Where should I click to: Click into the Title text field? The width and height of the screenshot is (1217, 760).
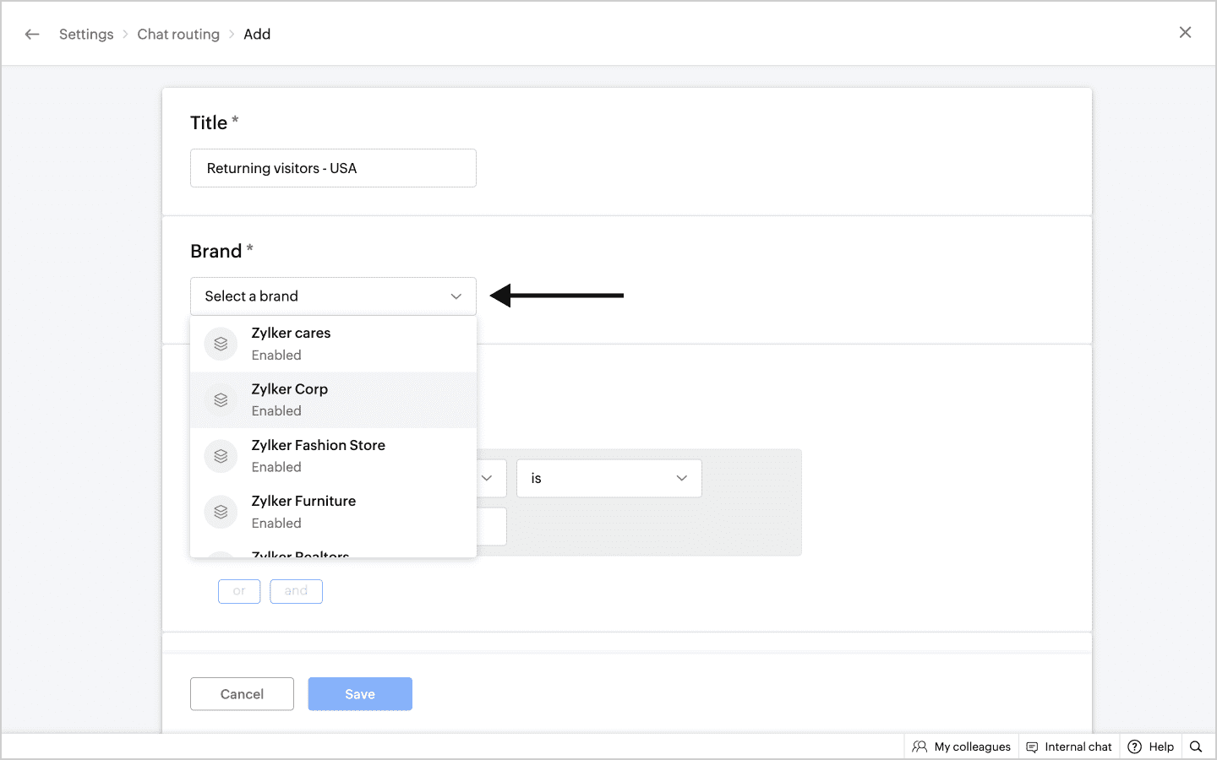click(x=333, y=168)
